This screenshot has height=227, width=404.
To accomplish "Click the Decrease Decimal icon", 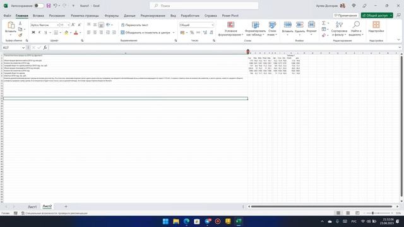I will (x=211, y=32).
